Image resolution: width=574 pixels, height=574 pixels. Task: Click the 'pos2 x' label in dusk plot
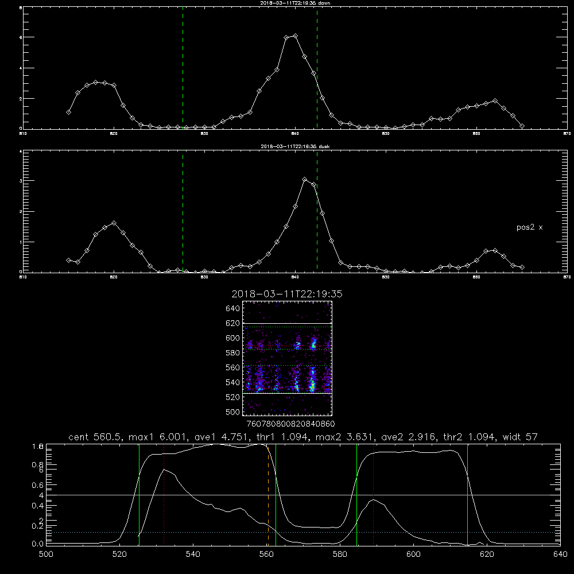pos(529,227)
